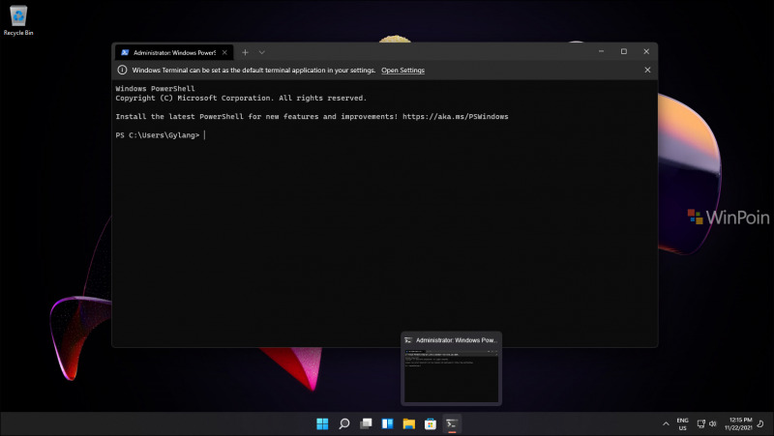
Task: Add a new terminal tab
Action: click(245, 52)
